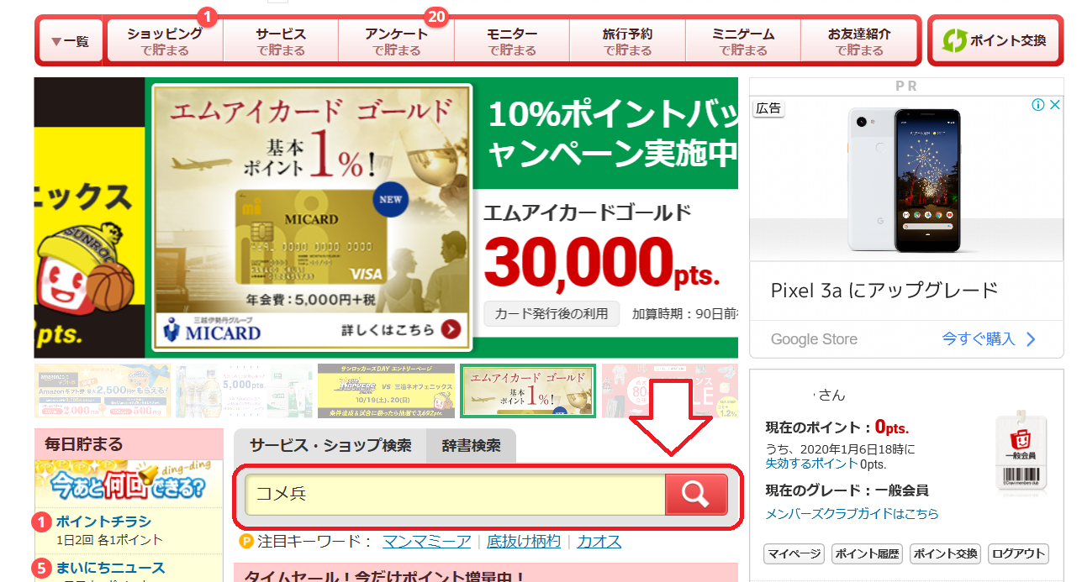Click the main MICARD gold card banner

[312, 218]
